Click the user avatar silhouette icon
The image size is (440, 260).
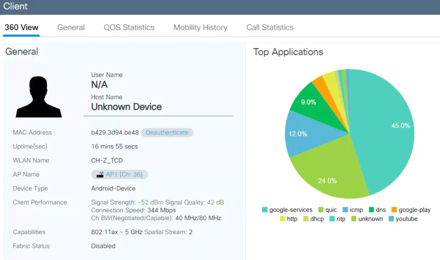pyautogui.click(x=39, y=97)
